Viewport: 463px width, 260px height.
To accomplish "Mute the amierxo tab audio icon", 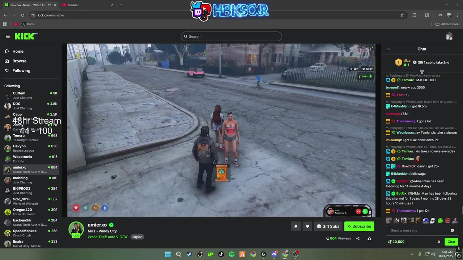I will 49,5.
